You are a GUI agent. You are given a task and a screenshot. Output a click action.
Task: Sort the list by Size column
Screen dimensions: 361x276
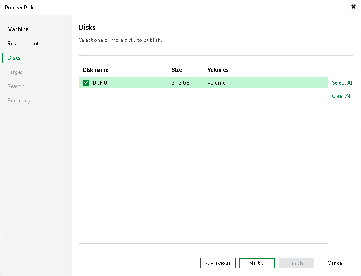[176, 69]
